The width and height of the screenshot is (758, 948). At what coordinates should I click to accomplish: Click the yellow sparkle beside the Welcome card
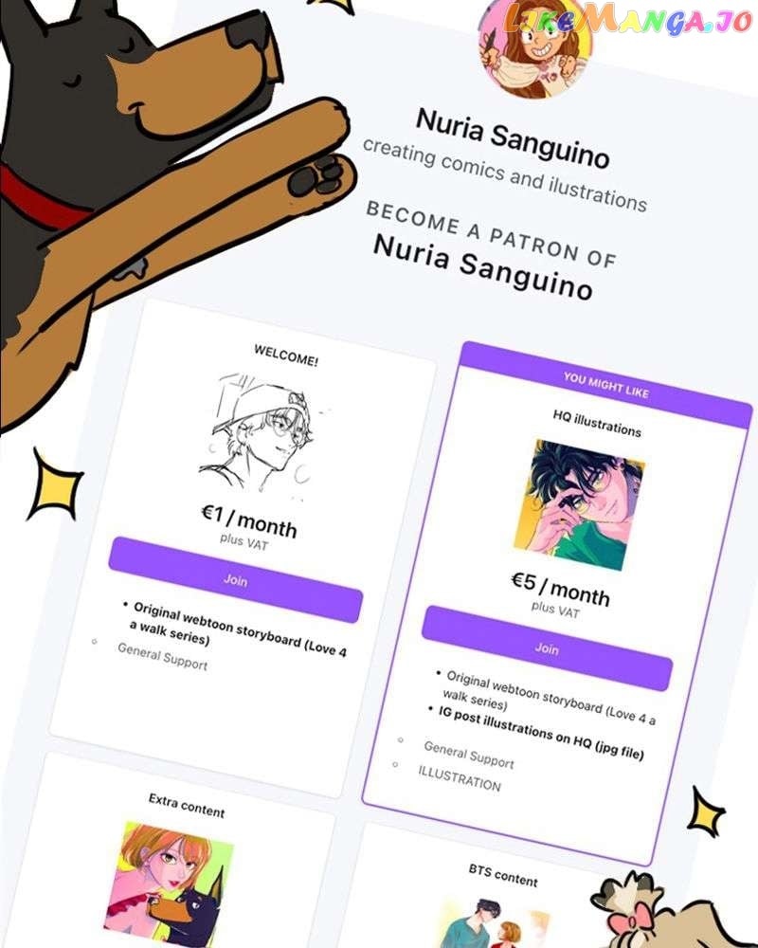(x=56, y=486)
